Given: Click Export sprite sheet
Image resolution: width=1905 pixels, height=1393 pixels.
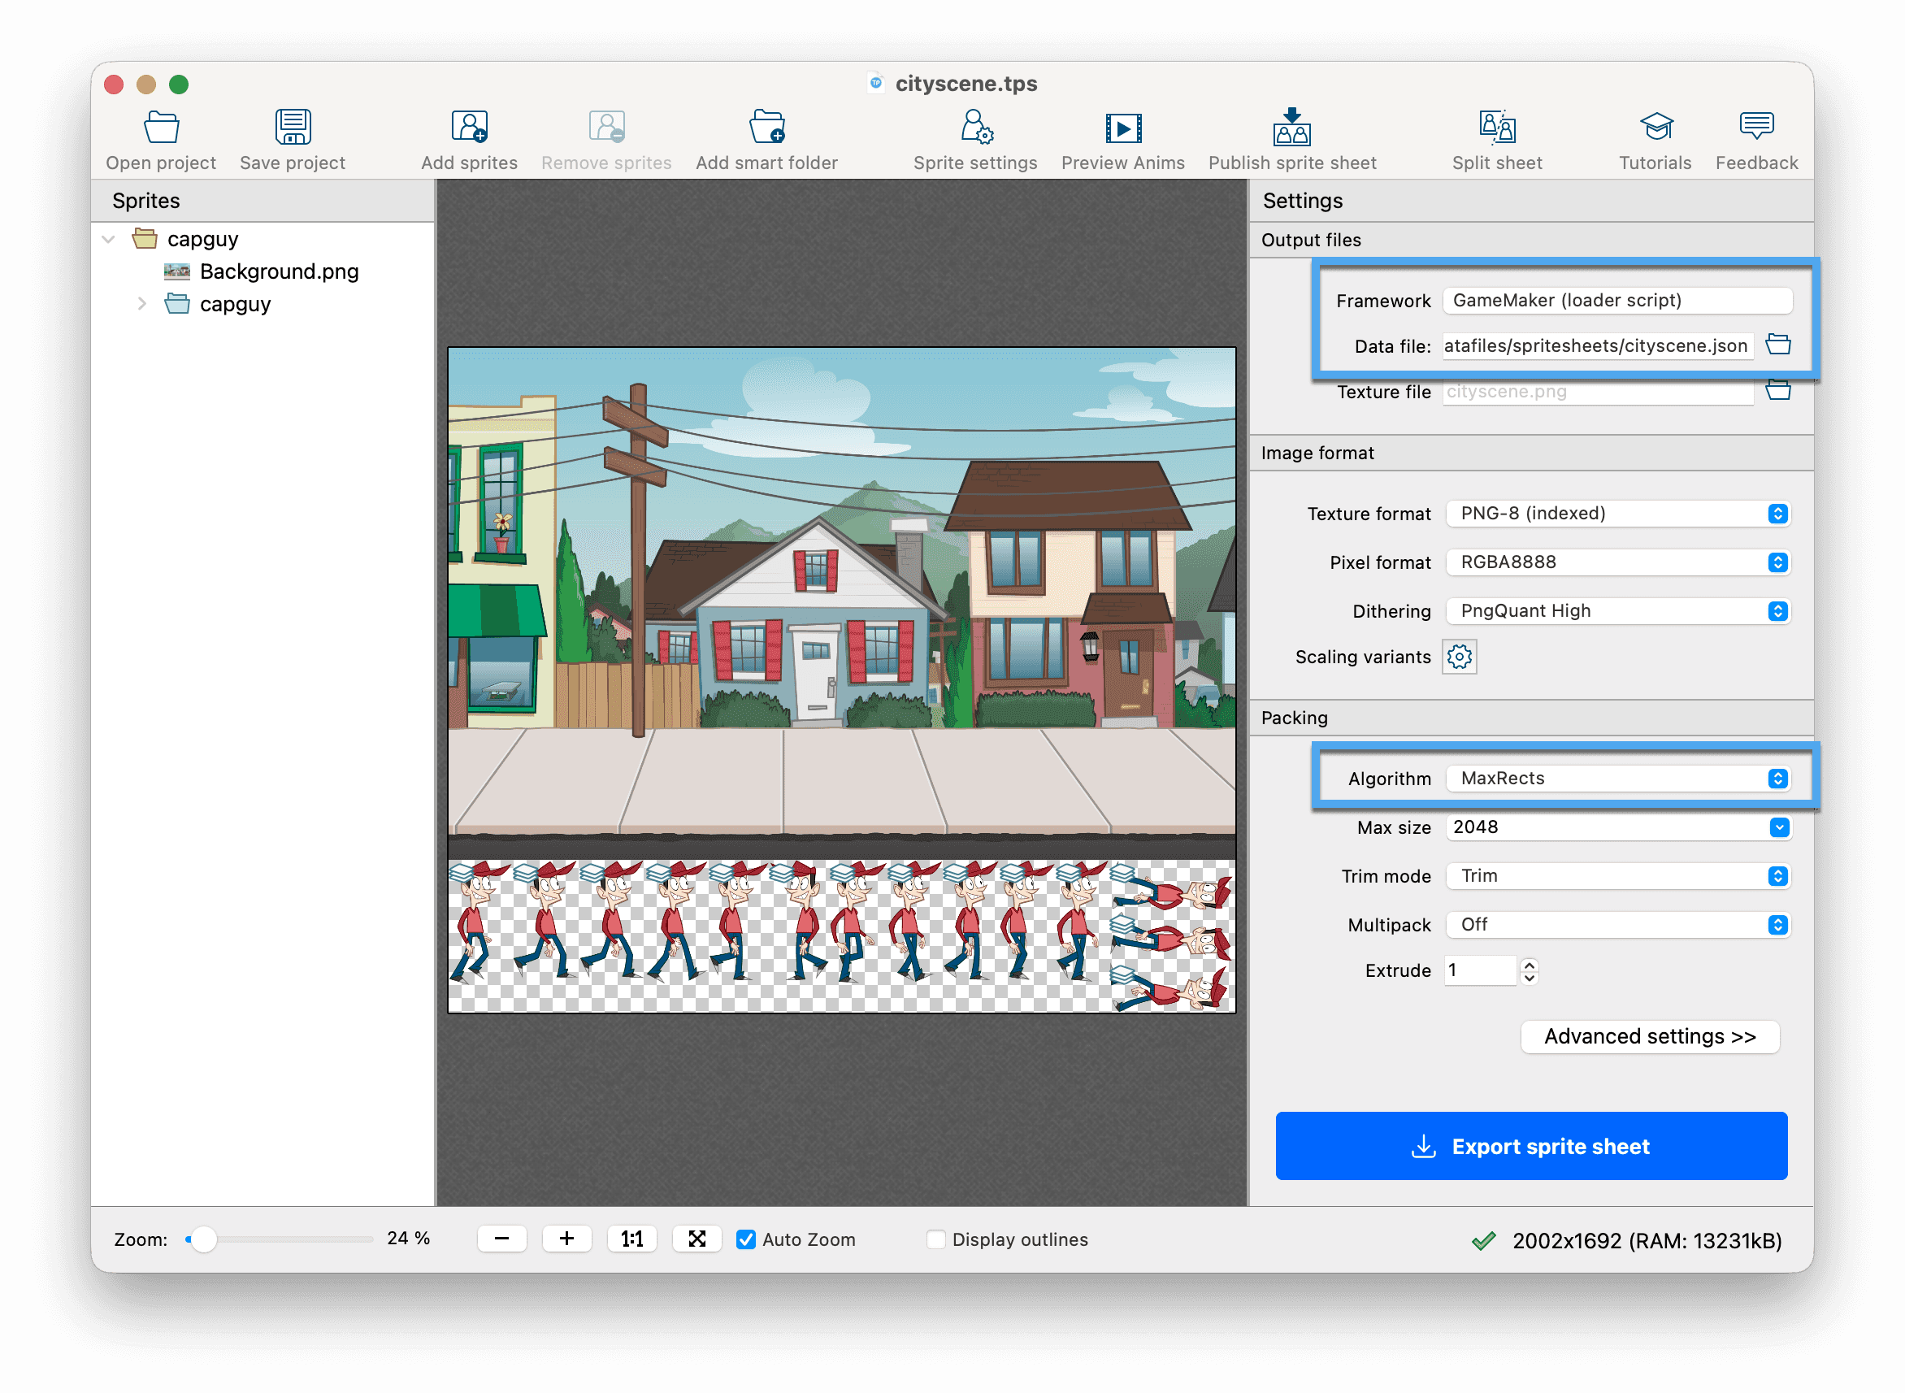Looking at the screenshot, I should coord(1530,1145).
